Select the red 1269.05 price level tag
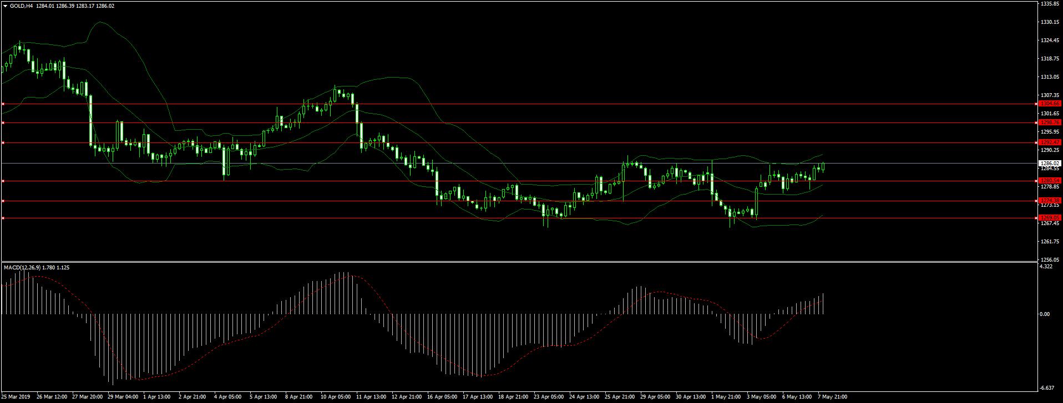 point(1050,218)
